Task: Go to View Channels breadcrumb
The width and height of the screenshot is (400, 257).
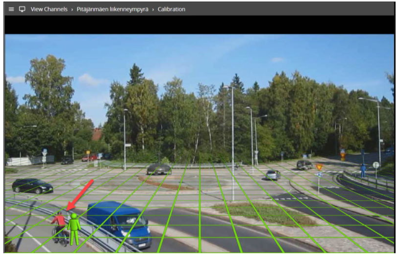Action: pyautogui.click(x=49, y=9)
